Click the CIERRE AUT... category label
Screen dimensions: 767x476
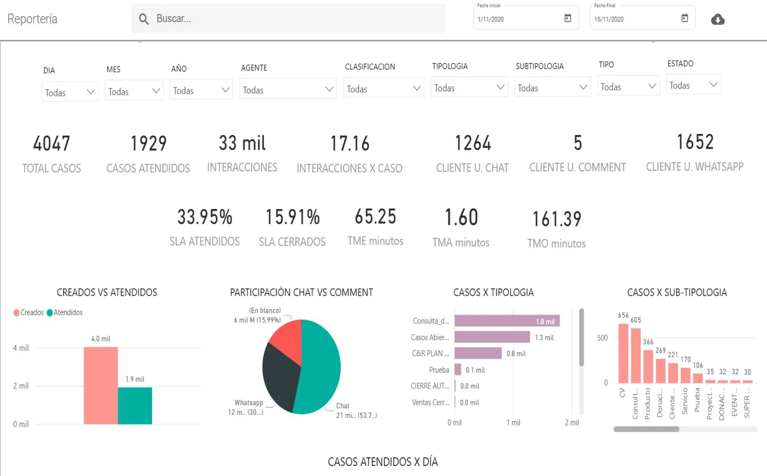430,386
